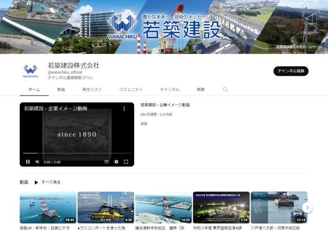Play all with the すべて再生 button

[51, 182]
